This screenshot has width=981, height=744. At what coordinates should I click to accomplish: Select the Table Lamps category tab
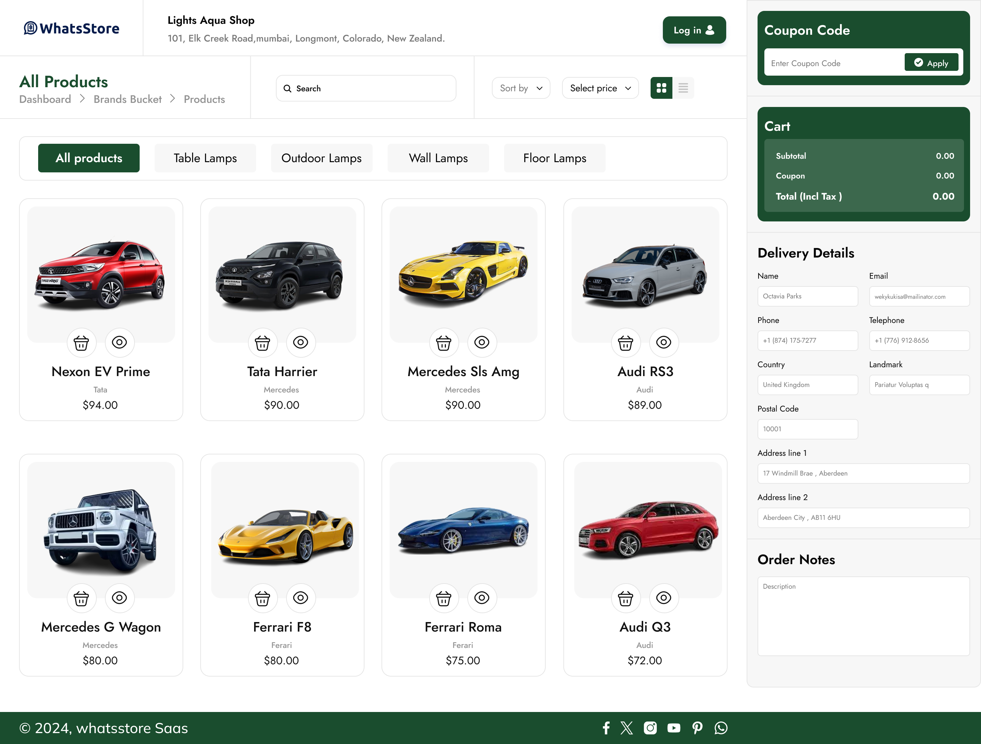pos(205,158)
